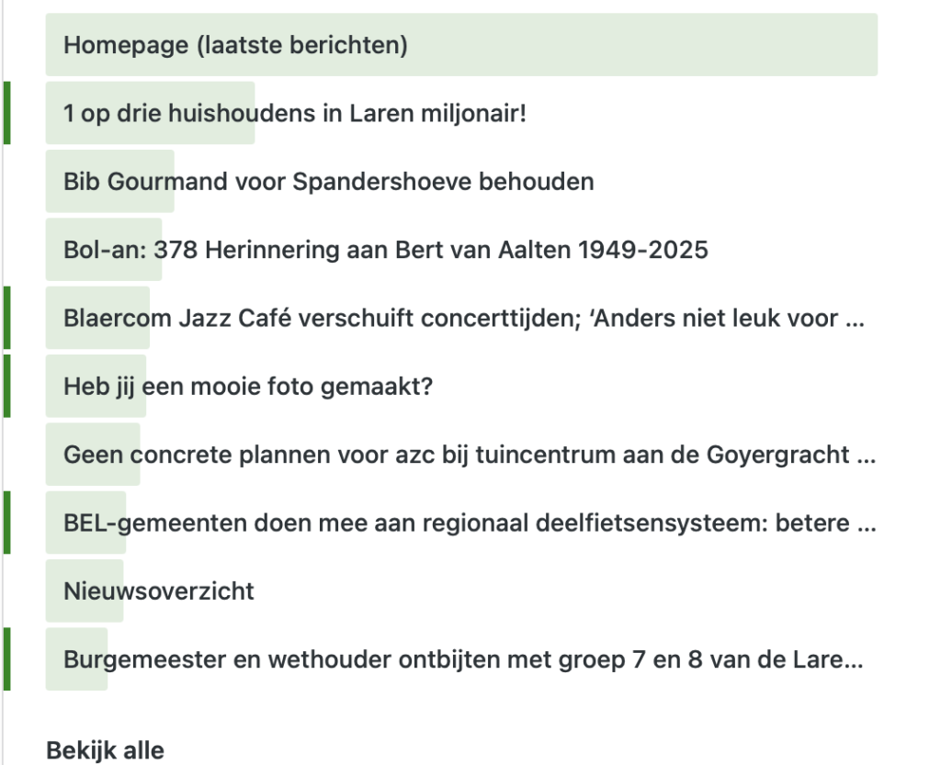Click green marker beside the Burgemeester en wethouder row
Viewport: 941px width, 765px height.
coord(7,658)
